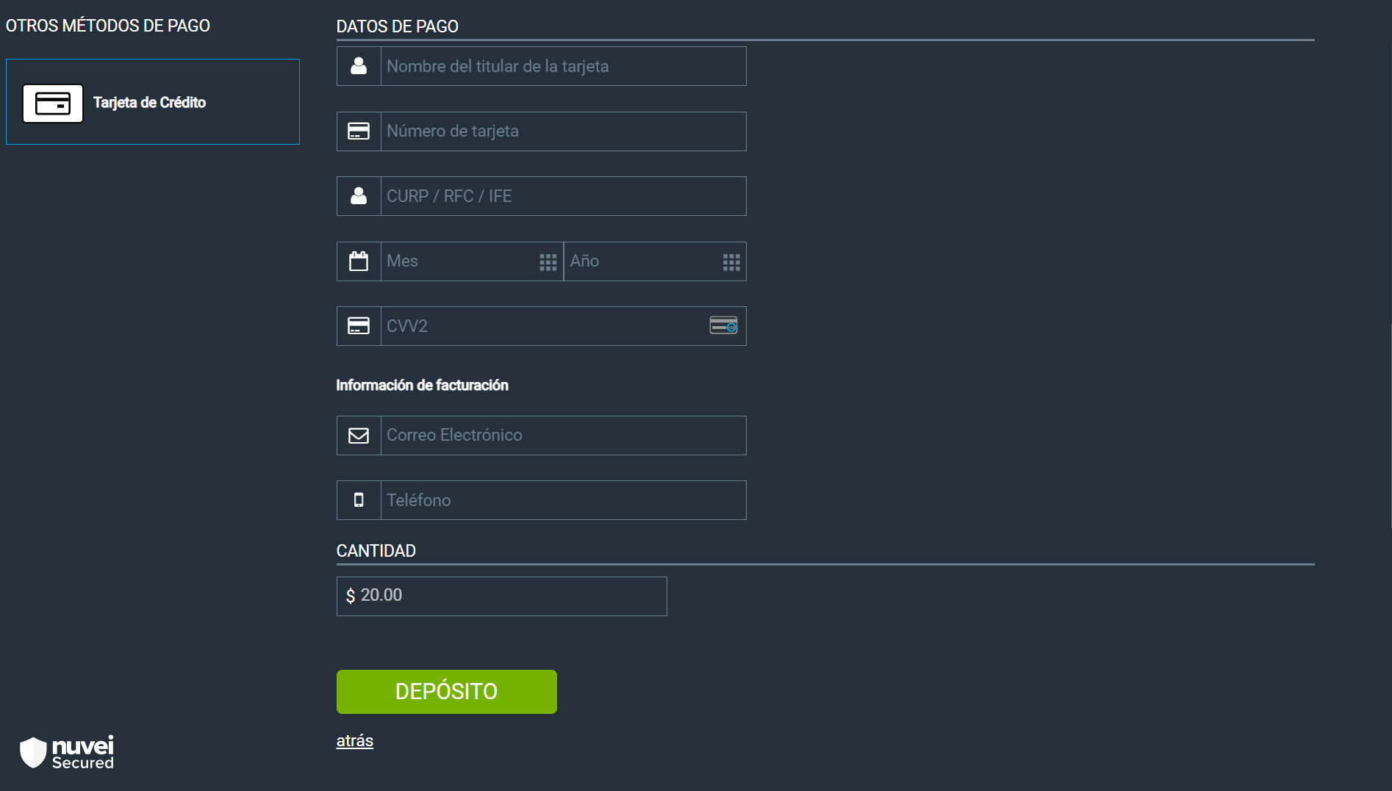The width and height of the screenshot is (1392, 791).
Task: Click the CVV card-back hint icon
Action: (723, 325)
